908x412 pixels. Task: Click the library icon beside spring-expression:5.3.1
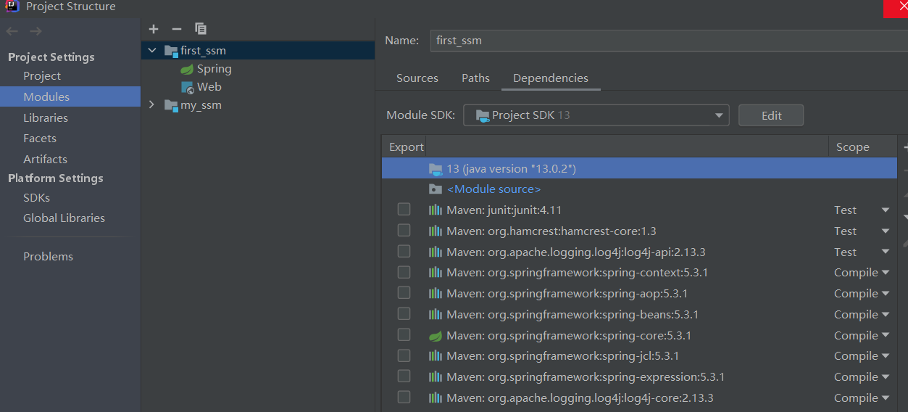(x=436, y=377)
